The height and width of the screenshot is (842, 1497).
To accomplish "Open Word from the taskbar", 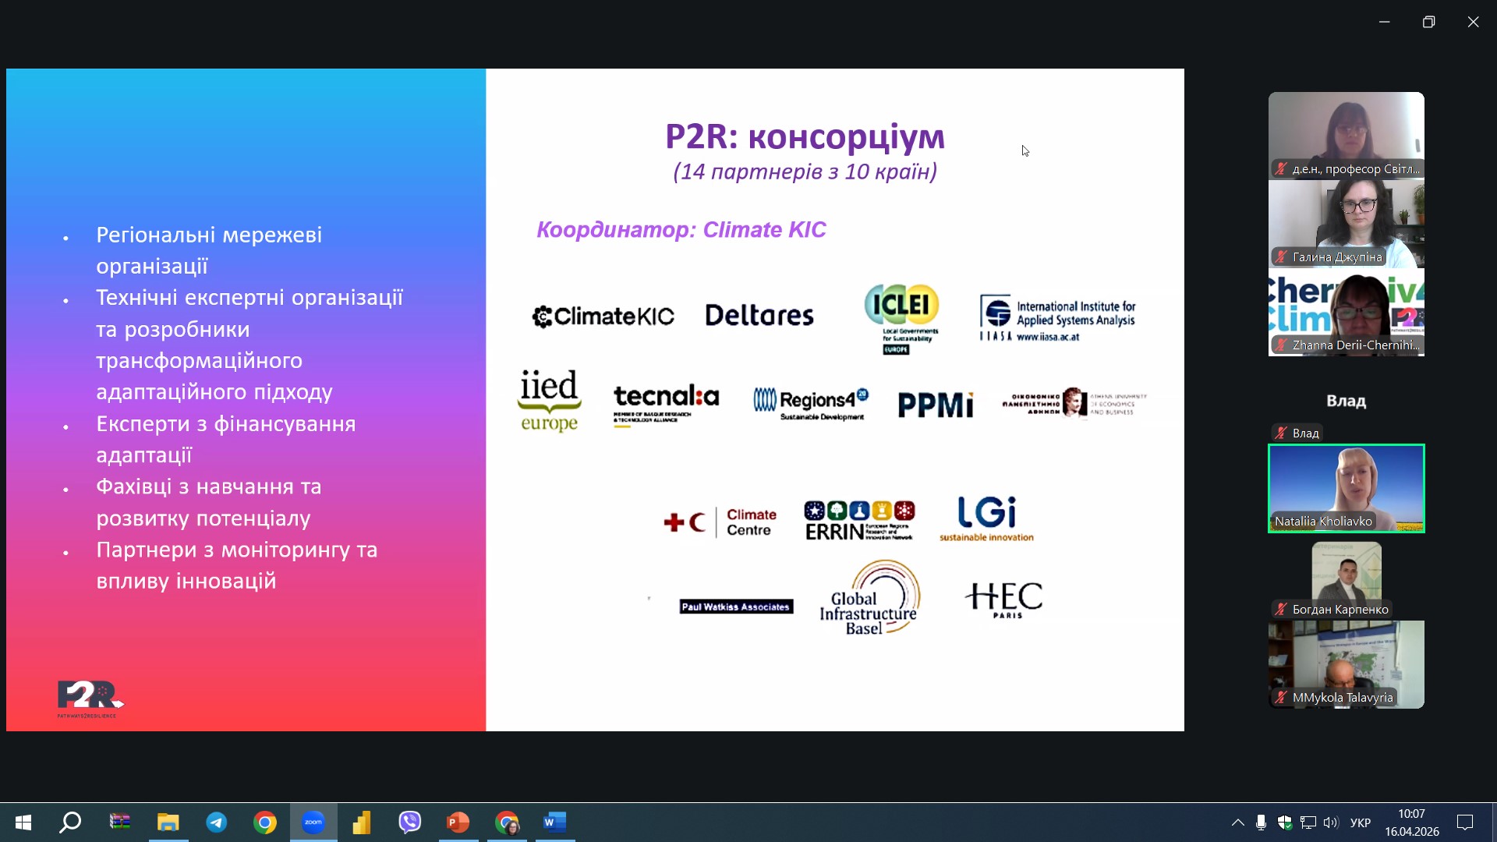I will click(x=554, y=823).
